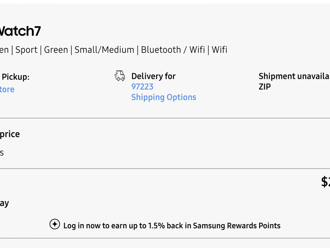Open the 97223 ZIP code link
The image size is (330, 248).
click(x=142, y=87)
